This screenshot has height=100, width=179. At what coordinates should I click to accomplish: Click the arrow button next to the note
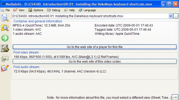point(175,97)
